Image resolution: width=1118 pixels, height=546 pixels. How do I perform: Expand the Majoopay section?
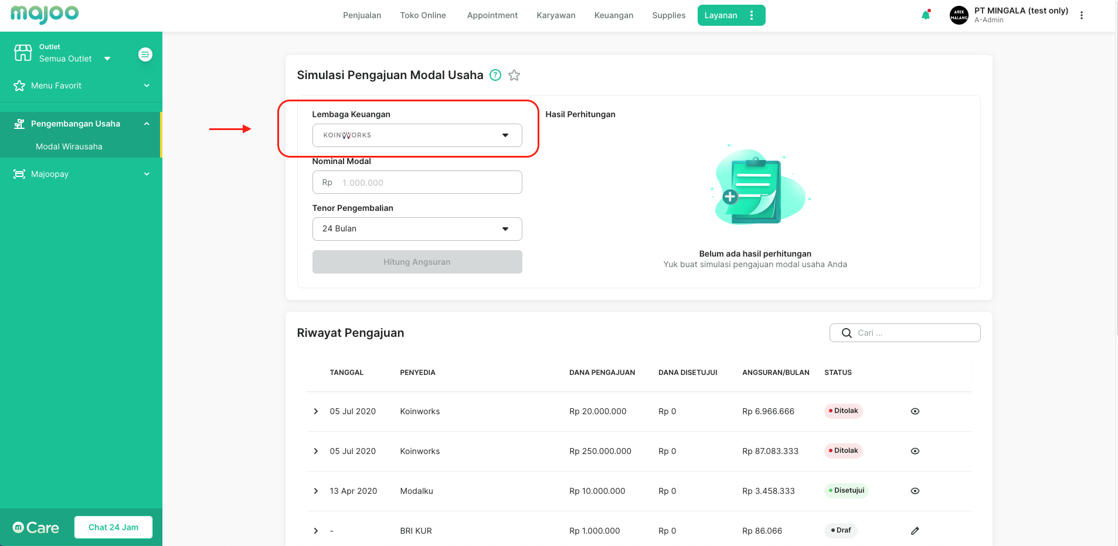147,174
